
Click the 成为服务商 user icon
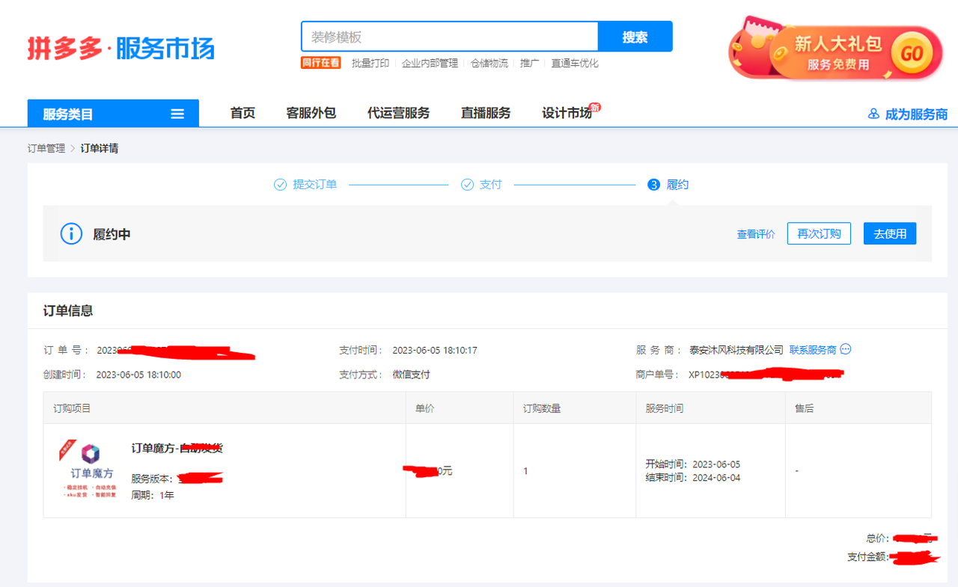[873, 114]
